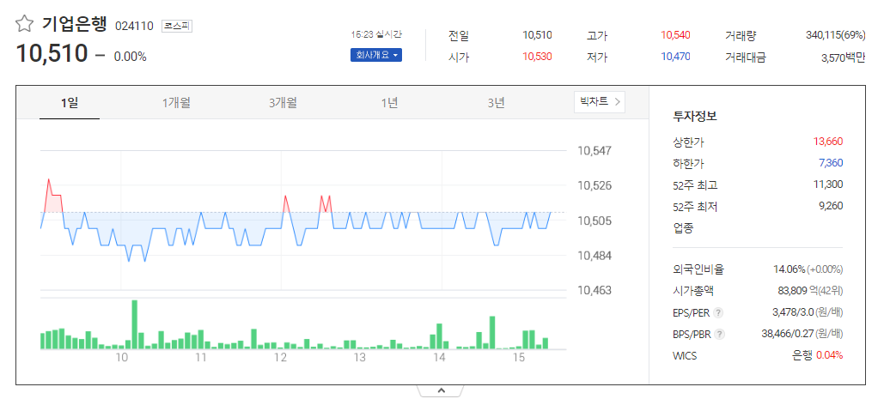Viewport: 884px width, 405px height.
Task: Click the 투자정보 heading
Action: coord(694,117)
